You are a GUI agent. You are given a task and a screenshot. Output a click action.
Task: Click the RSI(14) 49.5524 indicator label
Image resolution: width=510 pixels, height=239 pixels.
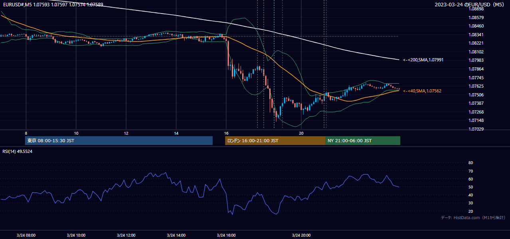pyautogui.click(x=18, y=151)
